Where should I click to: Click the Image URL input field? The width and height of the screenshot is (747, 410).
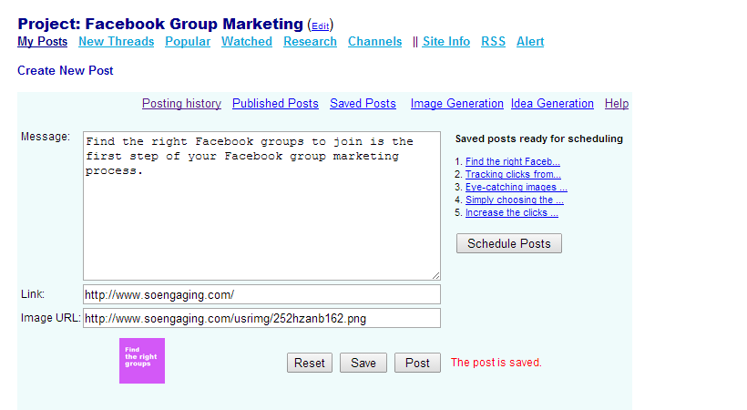261,318
